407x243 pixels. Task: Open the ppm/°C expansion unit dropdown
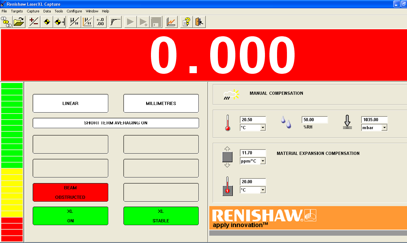pos(263,161)
